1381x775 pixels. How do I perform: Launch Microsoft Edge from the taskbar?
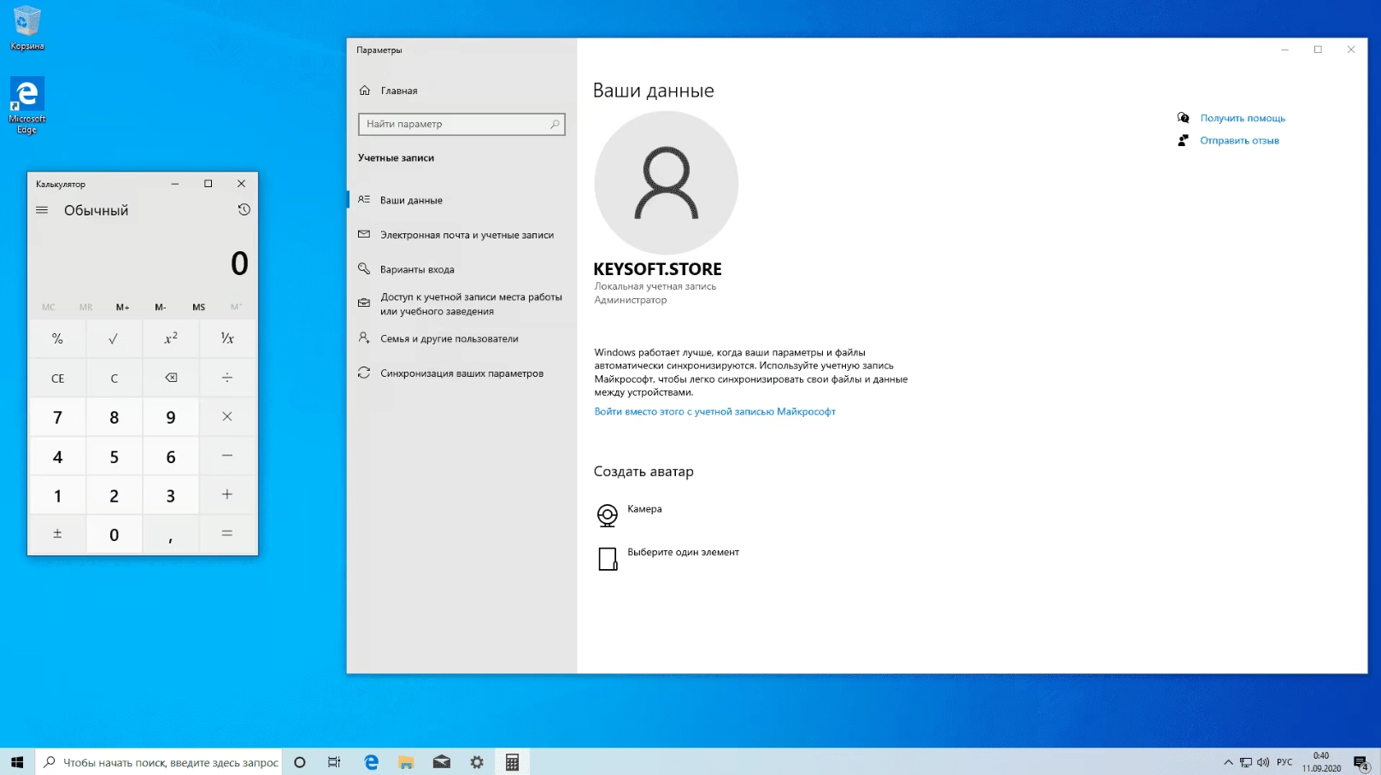[371, 761]
